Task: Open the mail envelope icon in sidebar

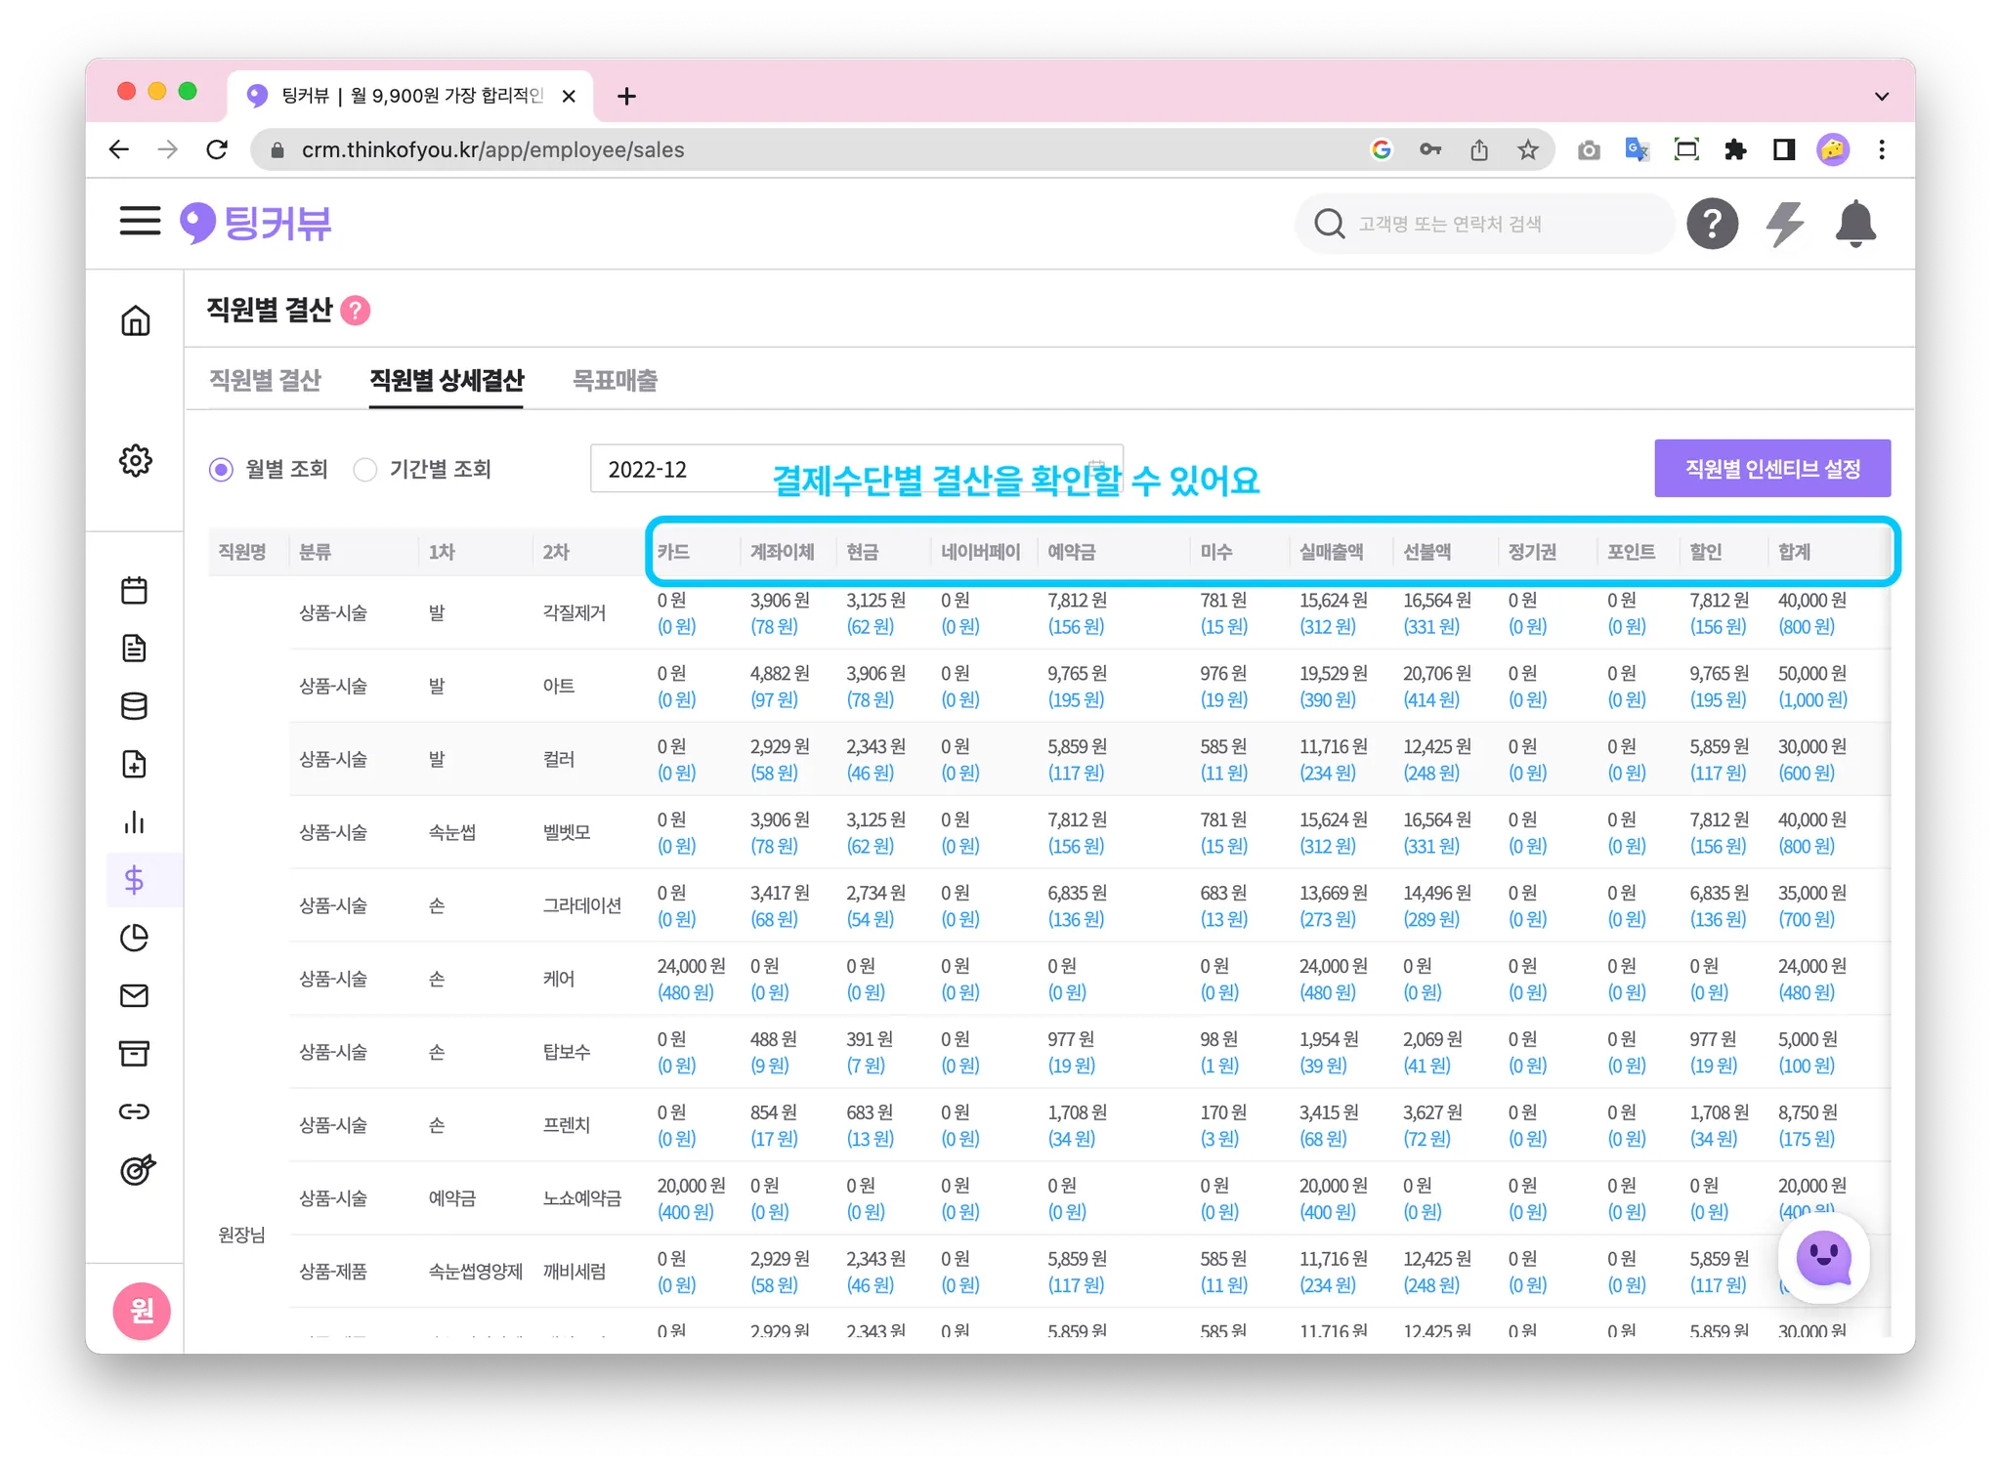Action: [134, 995]
